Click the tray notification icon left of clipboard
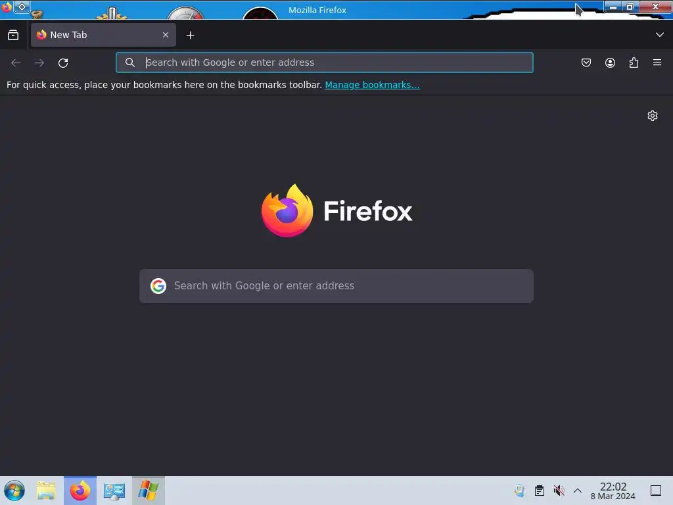The image size is (673, 505). (520, 491)
